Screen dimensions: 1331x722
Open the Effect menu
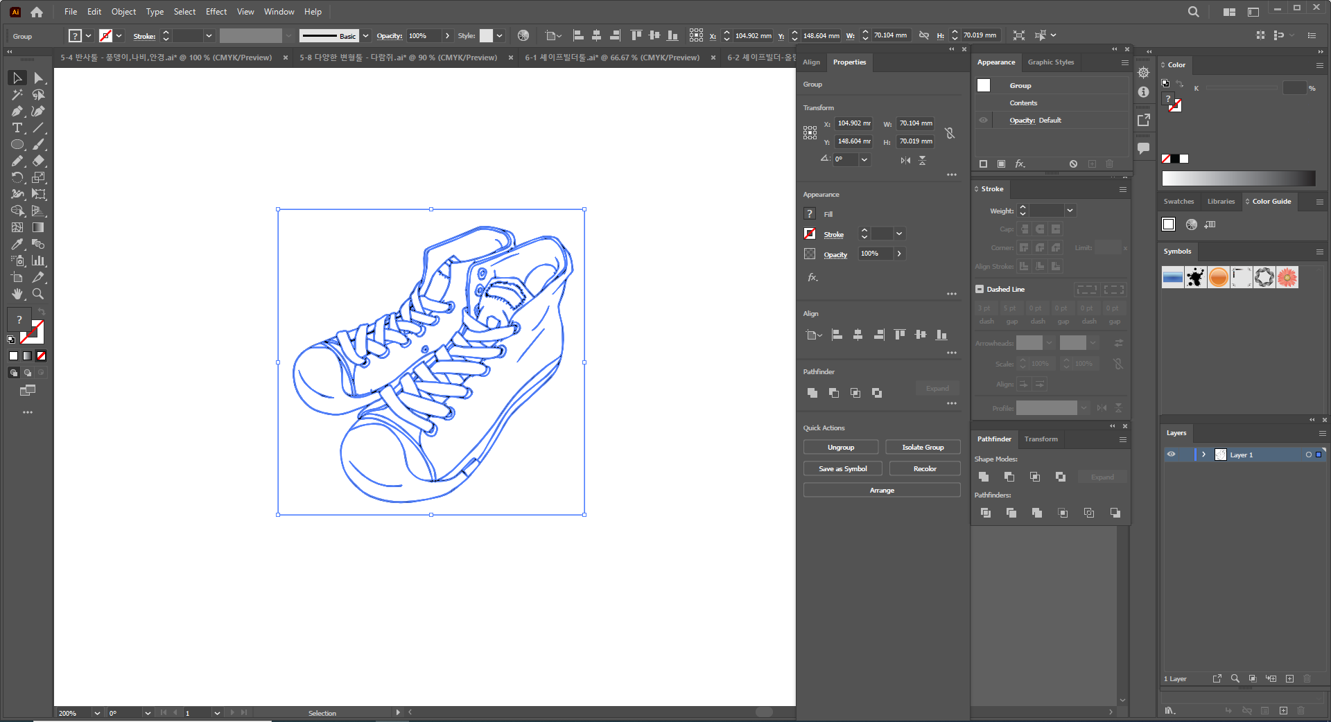tap(216, 12)
